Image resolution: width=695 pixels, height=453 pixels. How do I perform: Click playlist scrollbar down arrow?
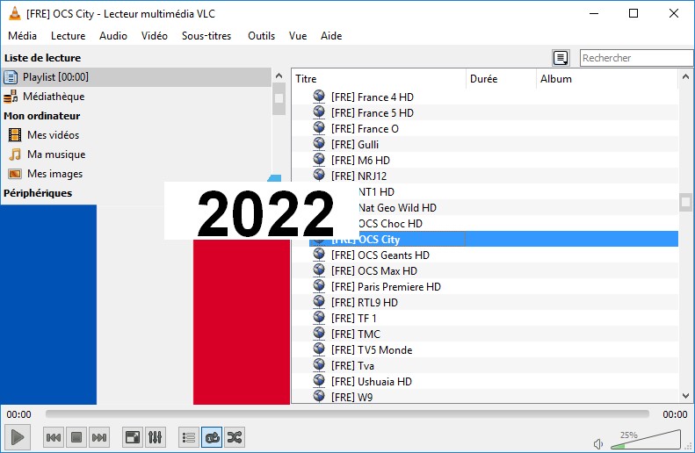pyautogui.click(x=685, y=396)
